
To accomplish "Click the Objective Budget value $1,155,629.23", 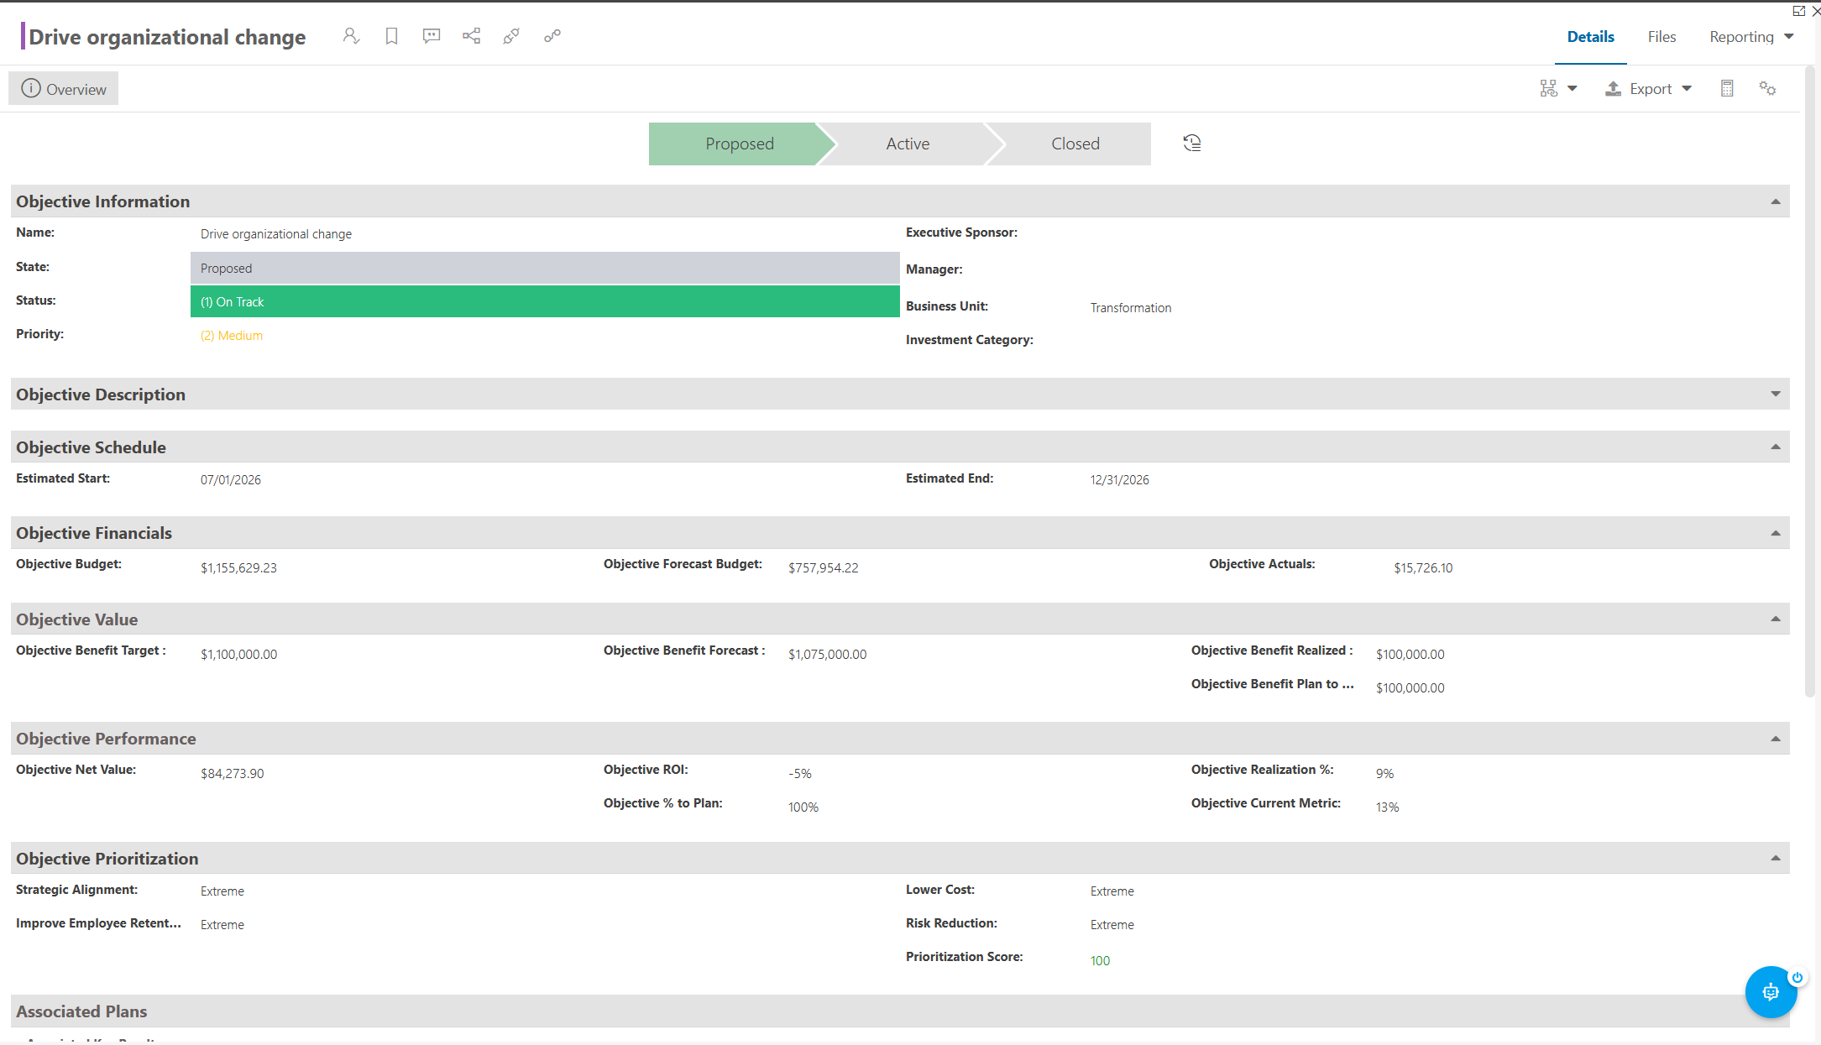I will click(238, 568).
